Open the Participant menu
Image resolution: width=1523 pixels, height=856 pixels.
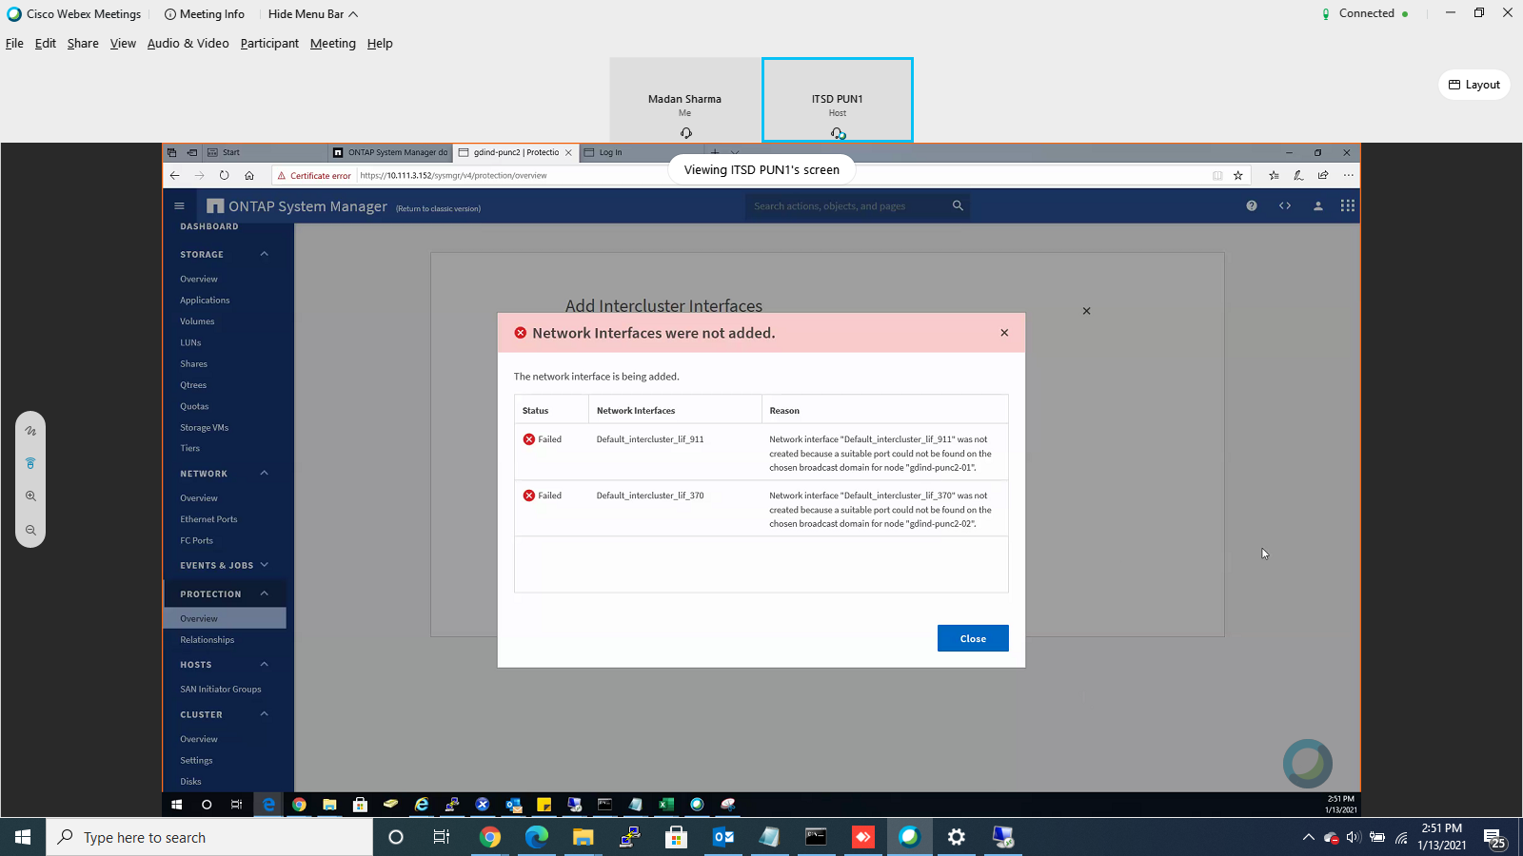(268, 43)
